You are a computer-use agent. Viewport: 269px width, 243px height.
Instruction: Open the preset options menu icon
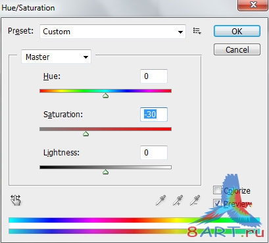197,31
